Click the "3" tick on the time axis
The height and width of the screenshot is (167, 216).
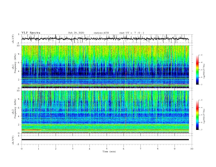[x=73, y=149]
